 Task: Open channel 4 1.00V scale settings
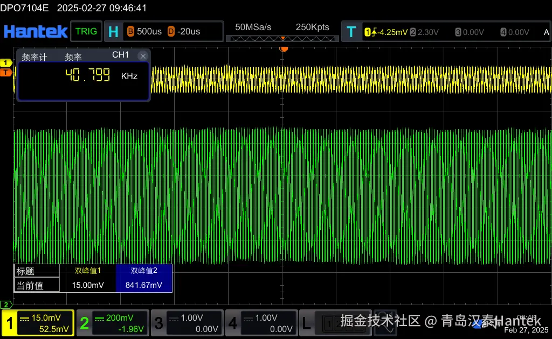pos(269,323)
